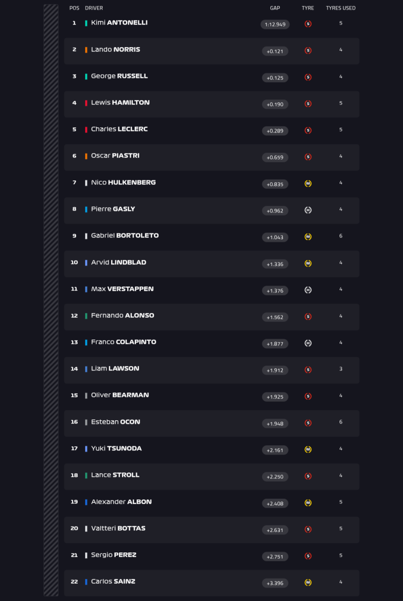Click the teal team color bar beside George Russell
The image size is (403, 601).
[86, 76]
